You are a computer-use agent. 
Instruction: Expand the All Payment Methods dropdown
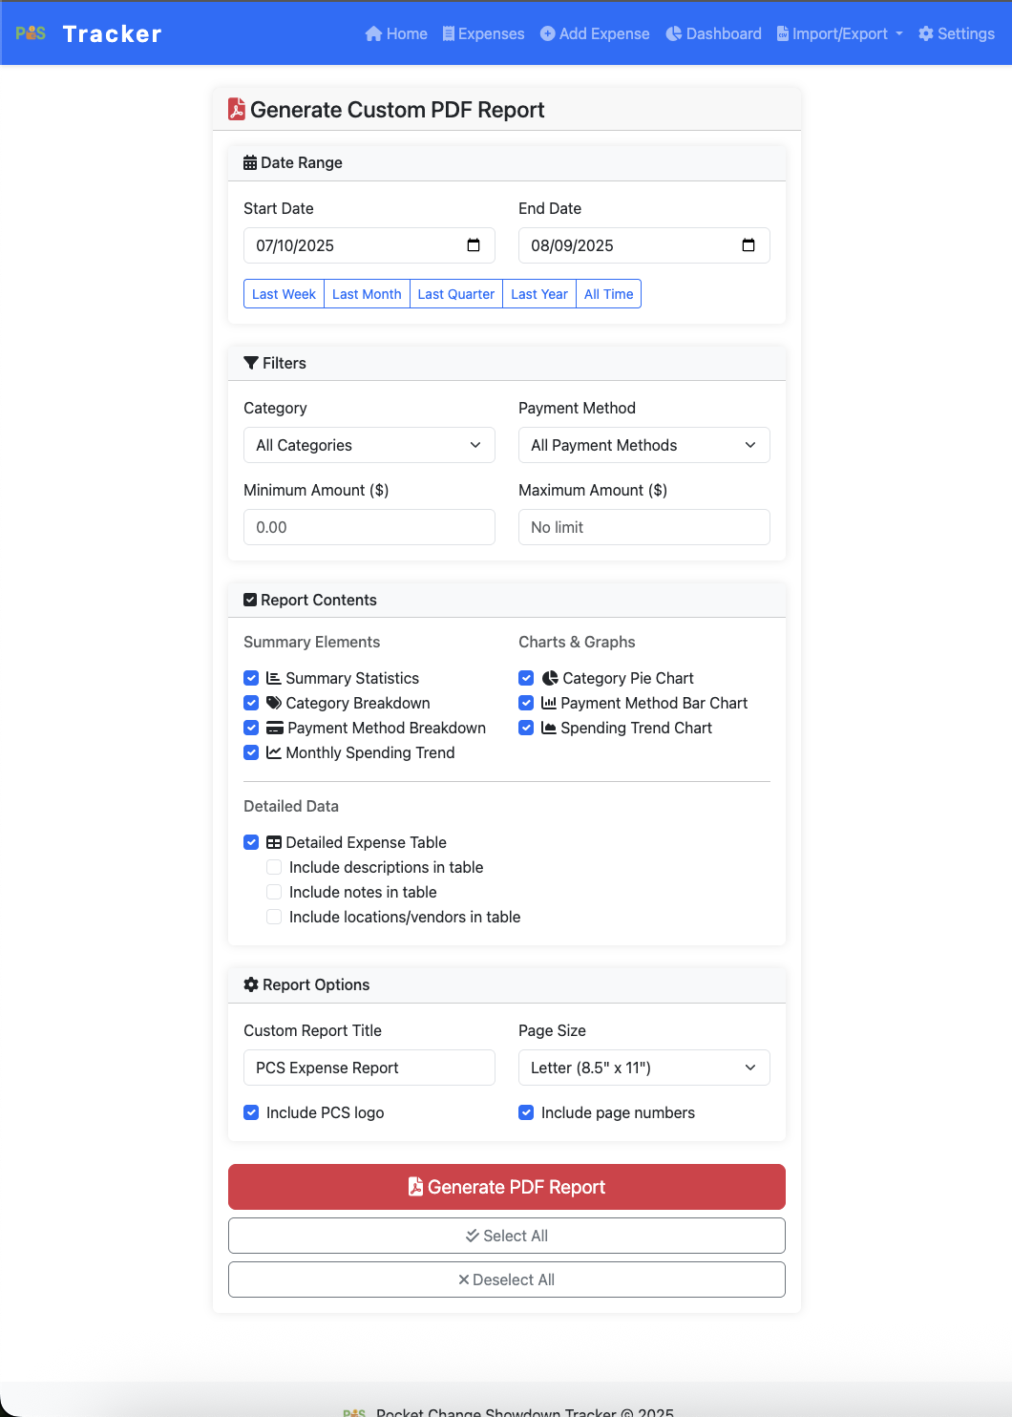(644, 445)
